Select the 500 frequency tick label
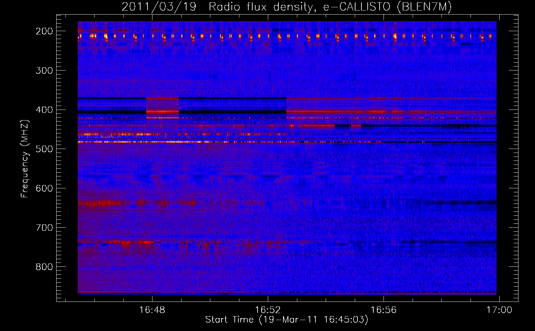Image resolution: width=535 pixels, height=331 pixels. pos(44,149)
